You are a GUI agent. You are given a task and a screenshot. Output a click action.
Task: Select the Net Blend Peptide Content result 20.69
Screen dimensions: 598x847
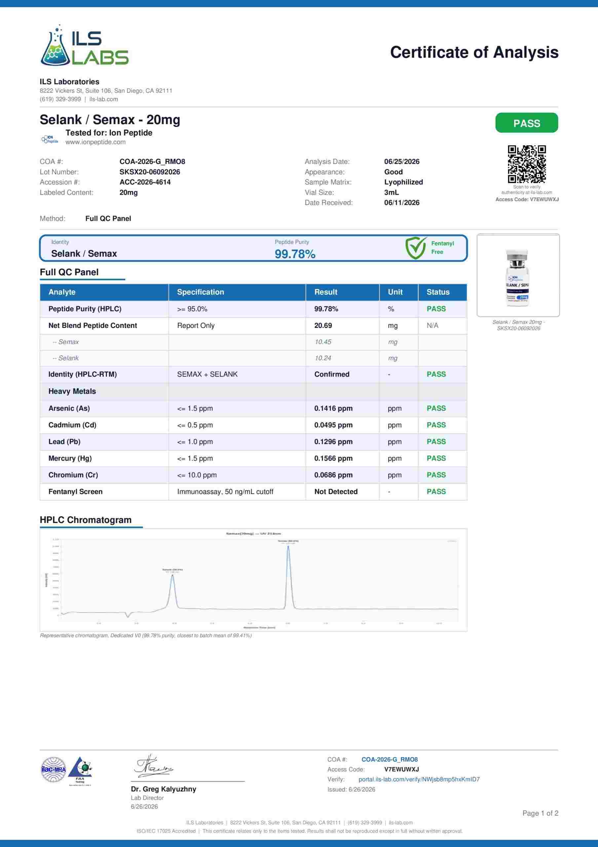[x=323, y=325]
